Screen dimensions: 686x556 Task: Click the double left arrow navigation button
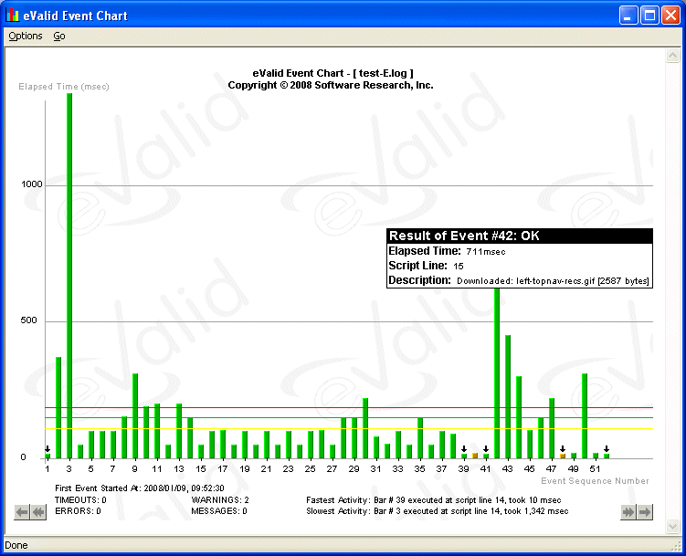38,512
